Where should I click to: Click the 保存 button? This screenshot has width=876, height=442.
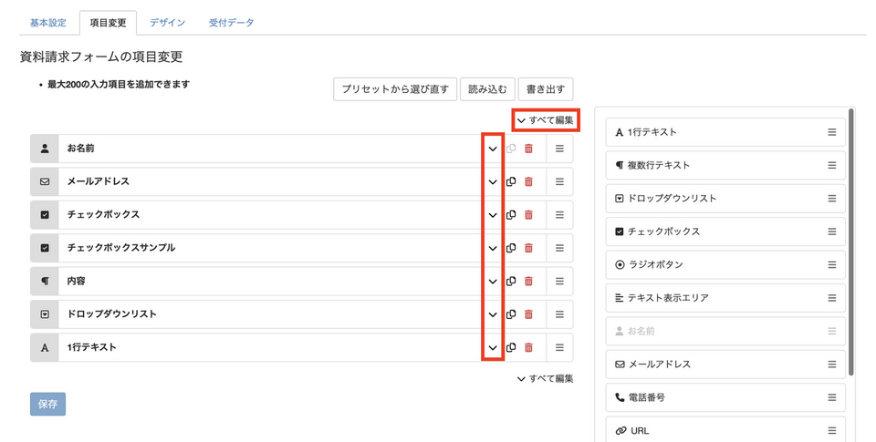[47, 404]
